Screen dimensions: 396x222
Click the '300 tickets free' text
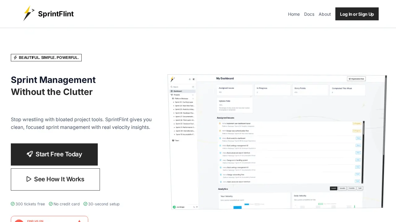[30, 204]
